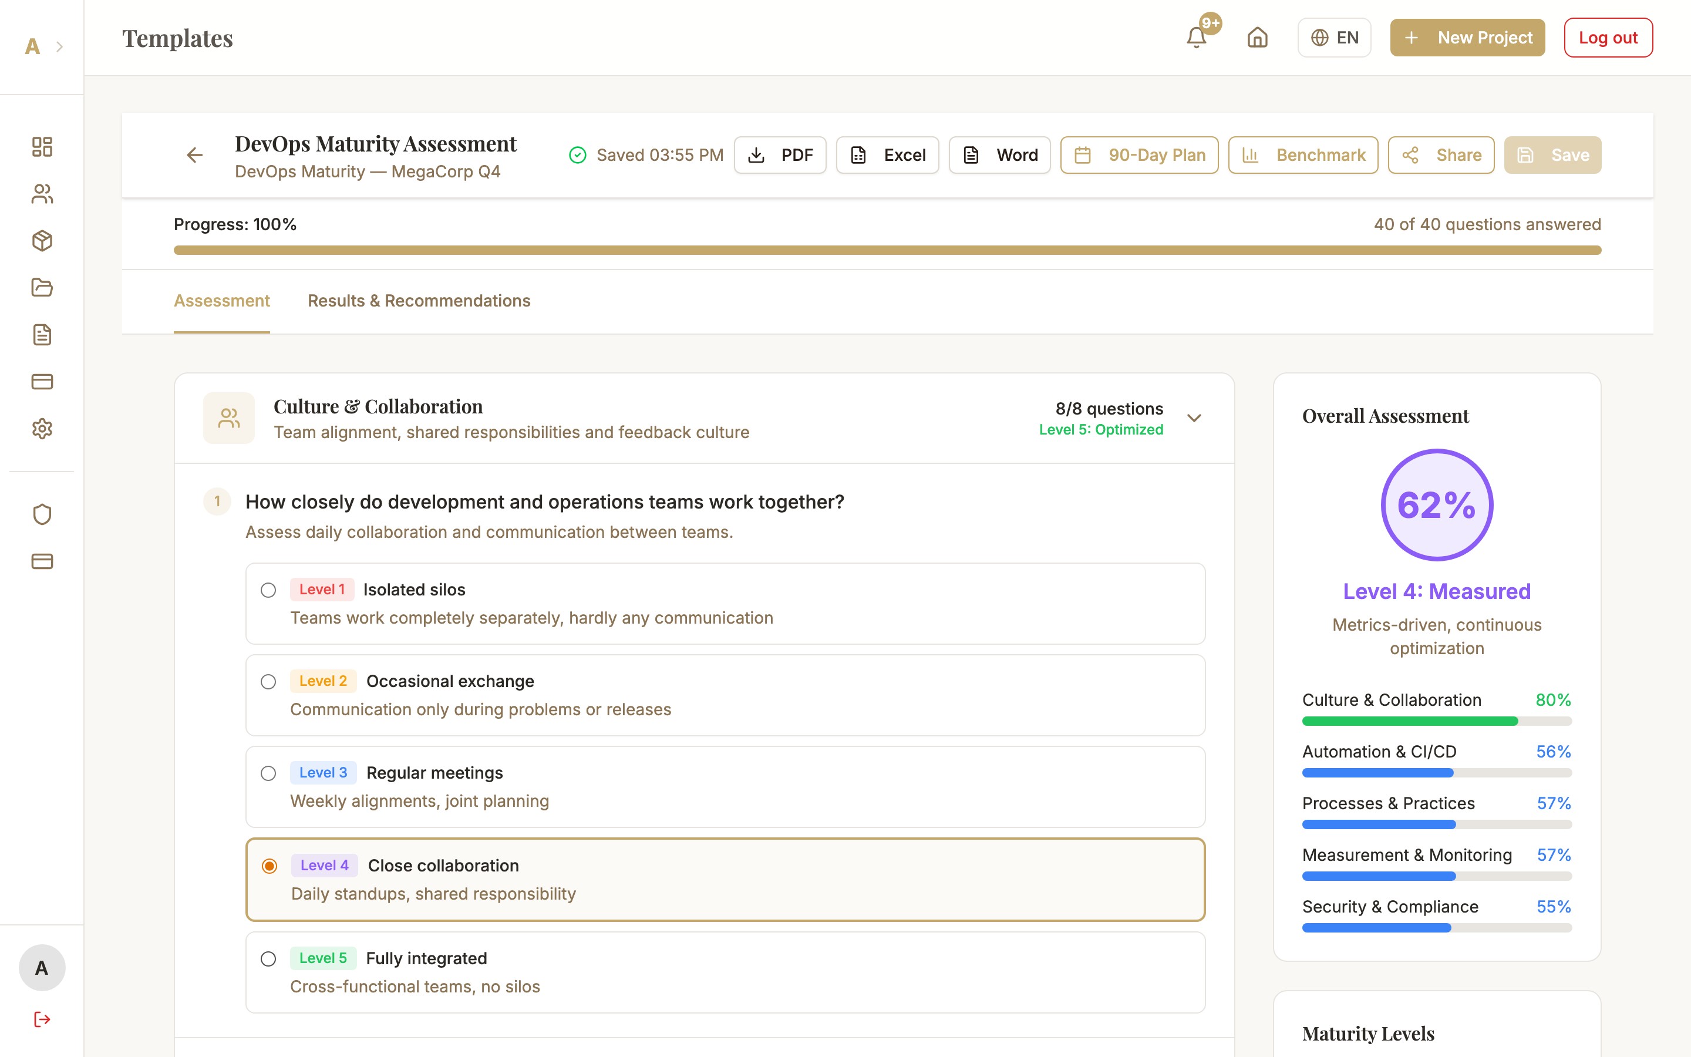The height and width of the screenshot is (1057, 1691).
Task: Click the user avatar A in sidebar
Action: 42,968
